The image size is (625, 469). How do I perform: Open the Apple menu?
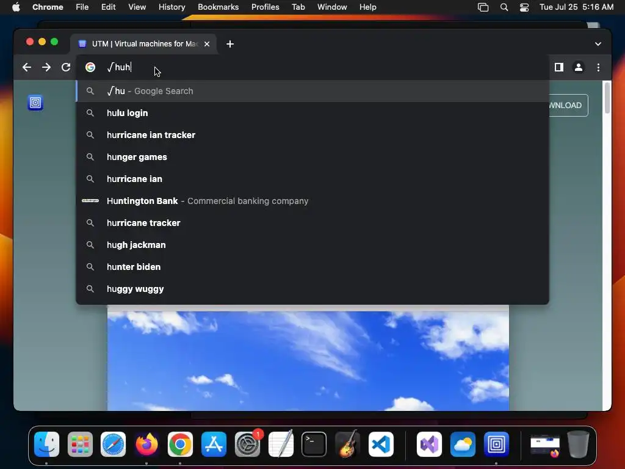click(x=16, y=7)
